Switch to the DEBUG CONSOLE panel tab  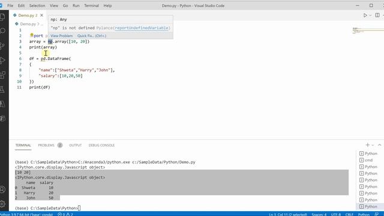coord(101,145)
